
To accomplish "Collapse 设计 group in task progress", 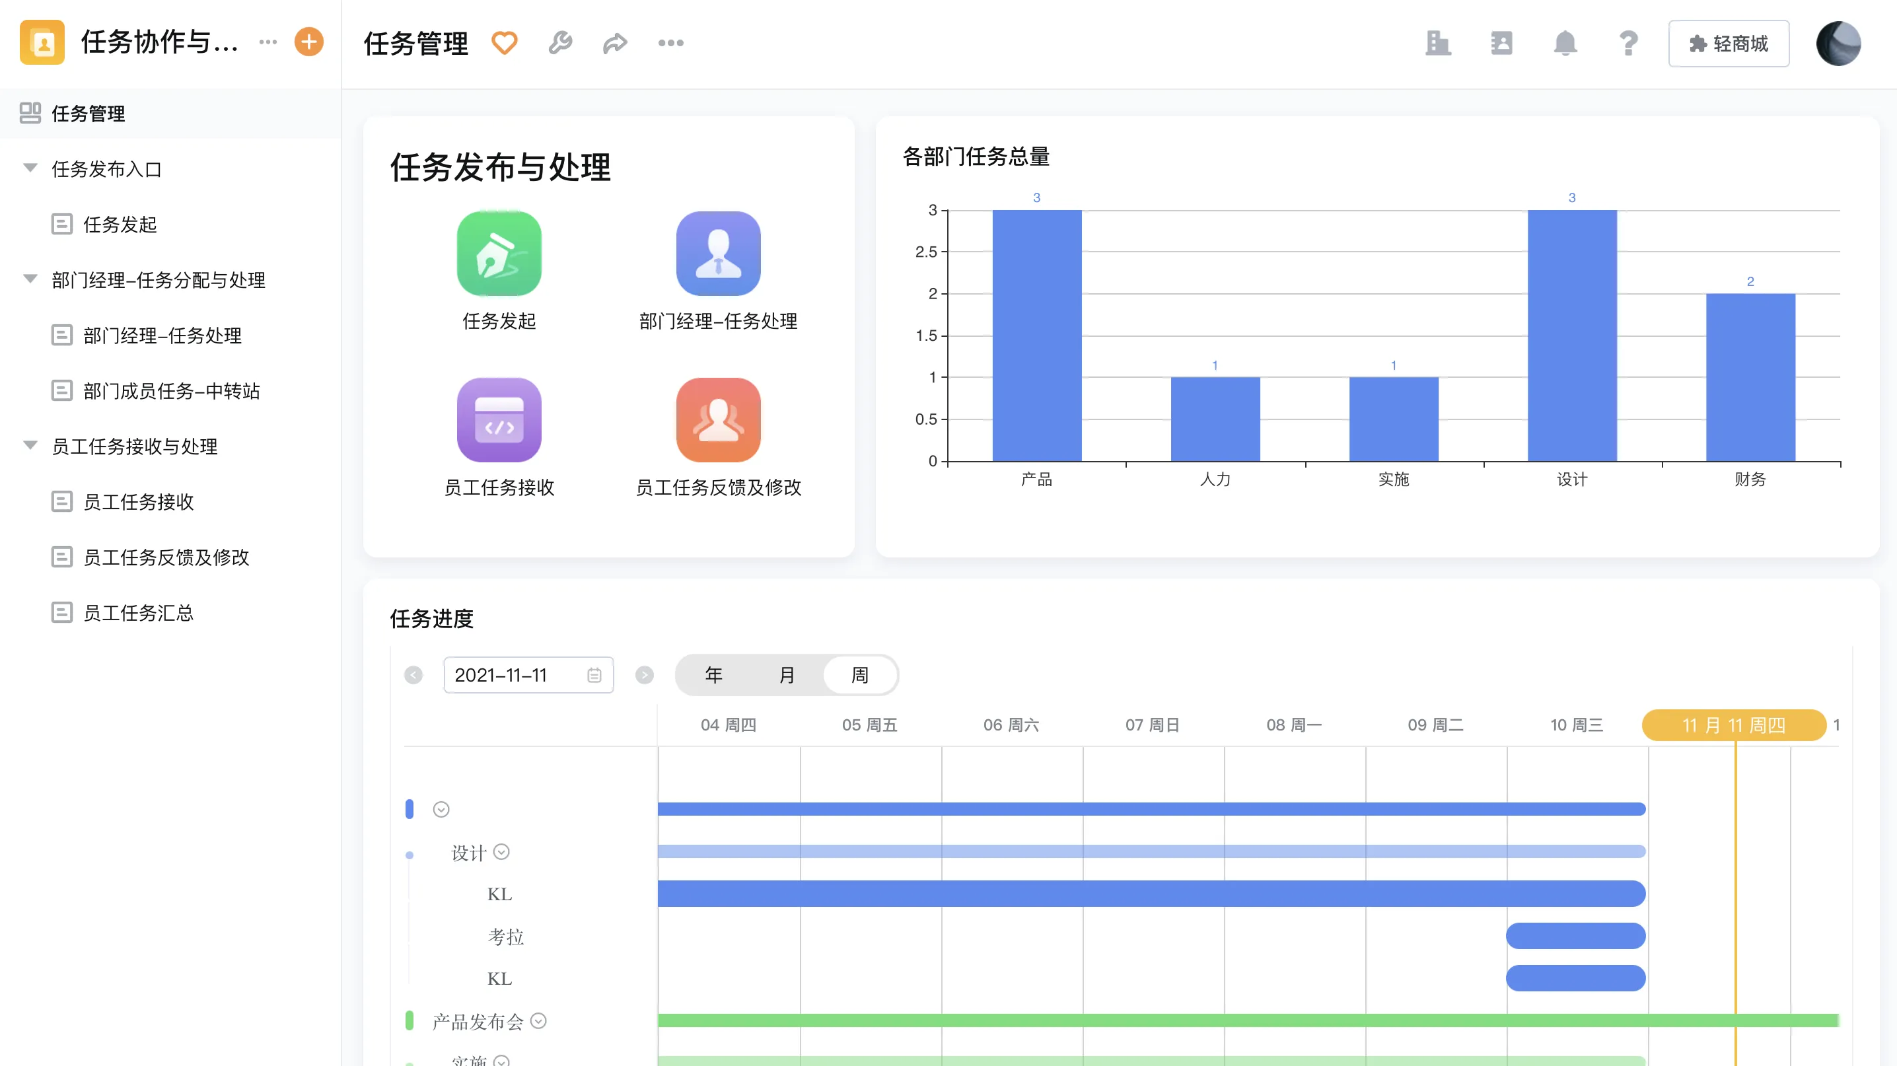I will (x=501, y=852).
